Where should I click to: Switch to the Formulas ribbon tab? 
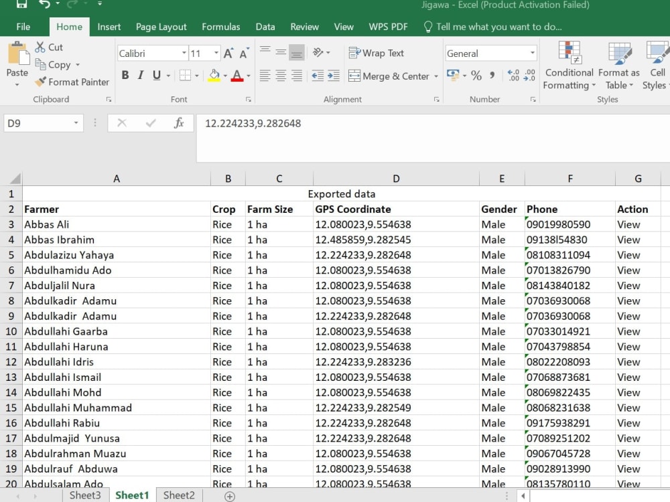click(x=221, y=27)
